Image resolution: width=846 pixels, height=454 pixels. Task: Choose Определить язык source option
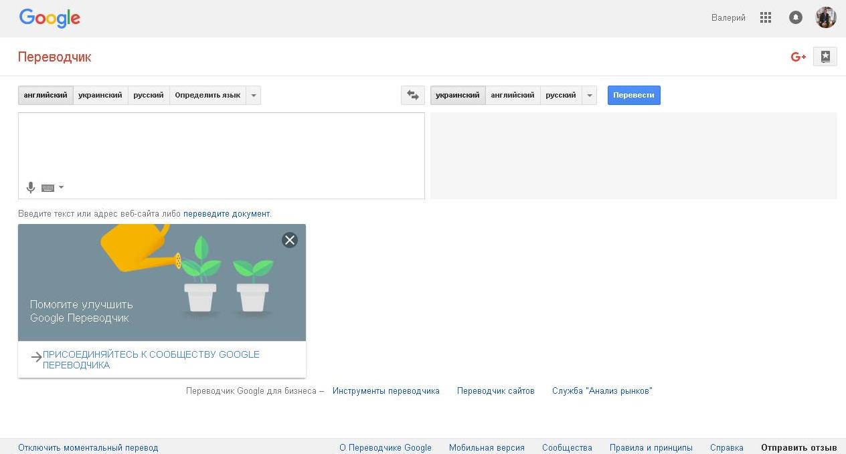[207, 95]
